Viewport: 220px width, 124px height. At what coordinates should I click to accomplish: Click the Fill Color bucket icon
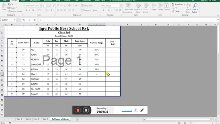coord(46,10)
